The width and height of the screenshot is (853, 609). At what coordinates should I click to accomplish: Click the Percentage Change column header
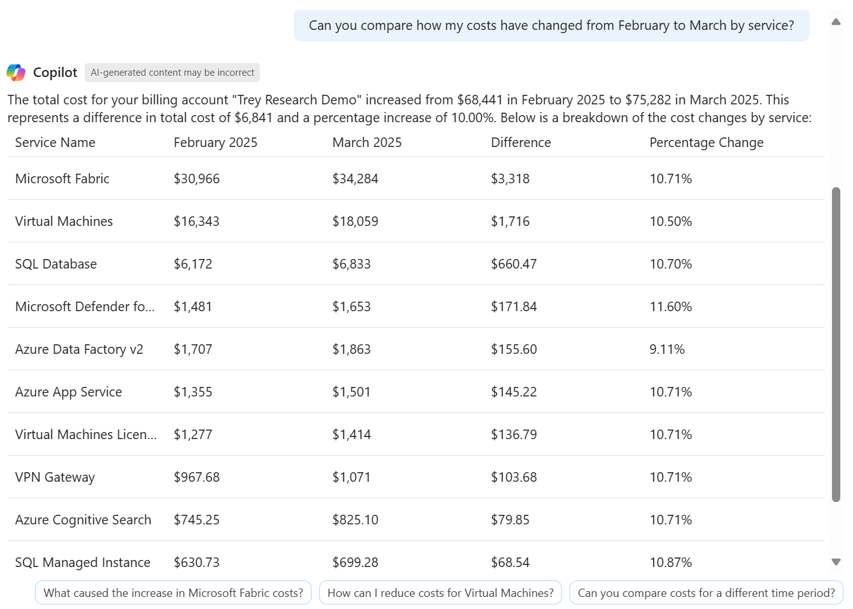point(706,142)
